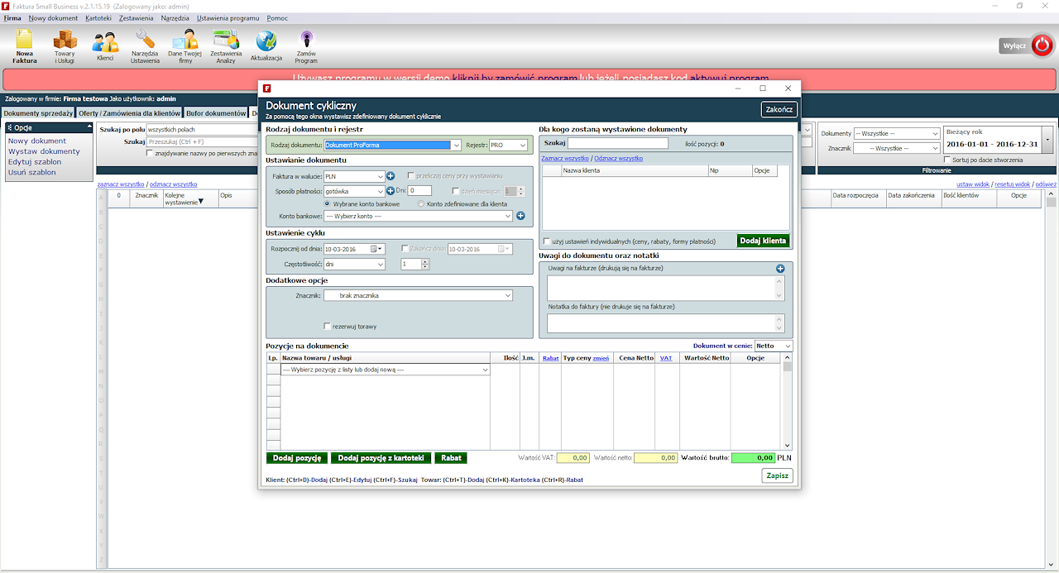
Task: Click the red Wyłącz power icon
Action: point(1044,45)
